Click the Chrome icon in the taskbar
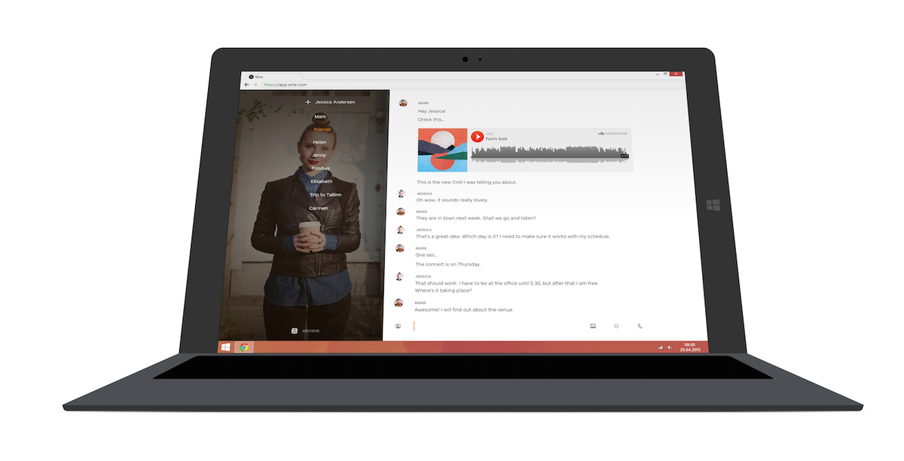This screenshot has height=461, width=904. point(243,347)
